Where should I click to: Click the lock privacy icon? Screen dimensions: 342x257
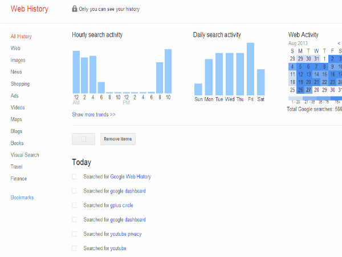click(x=75, y=9)
